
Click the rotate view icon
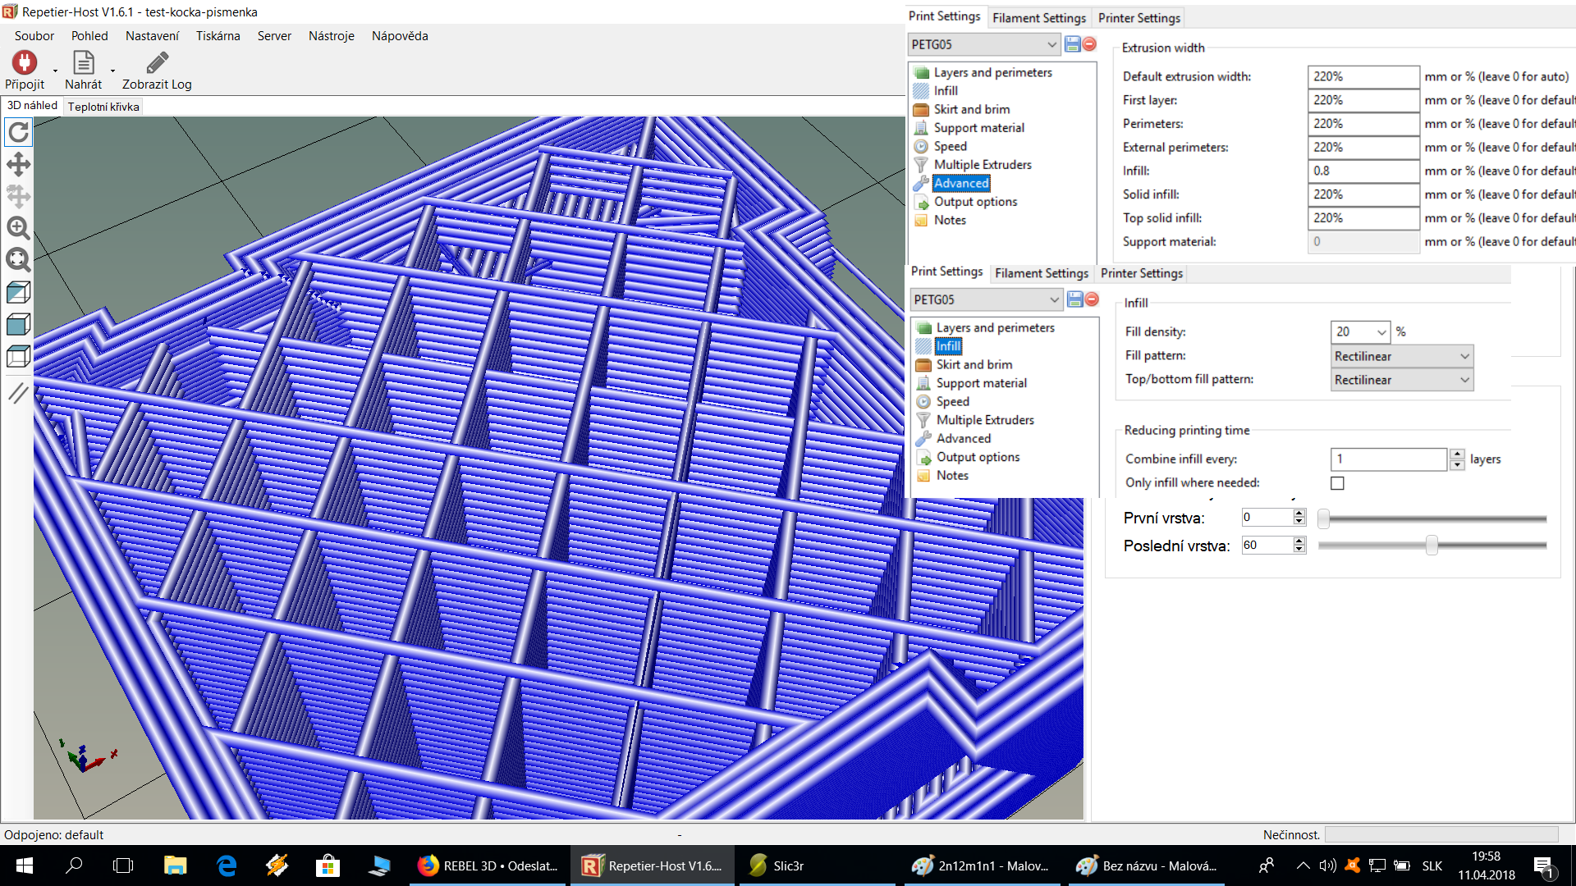point(18,132)
